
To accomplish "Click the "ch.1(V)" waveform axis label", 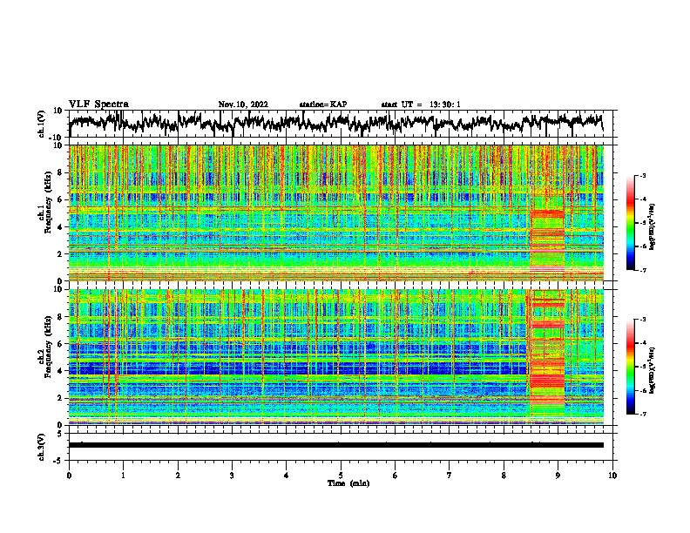I will point(42,124).
